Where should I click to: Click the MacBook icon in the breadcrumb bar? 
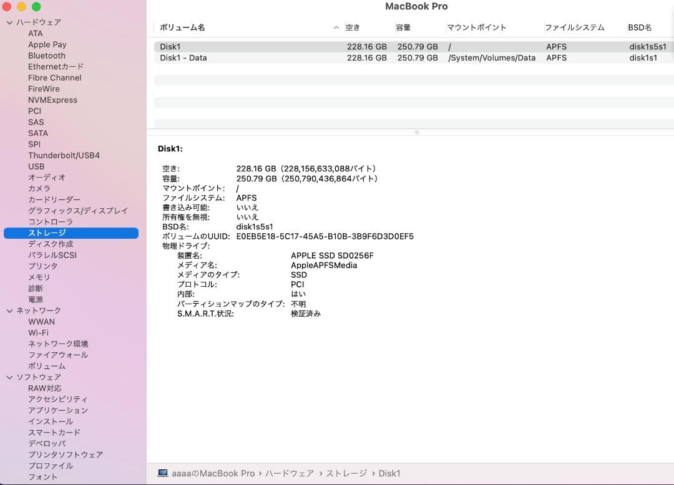click(x=164, y=473)
